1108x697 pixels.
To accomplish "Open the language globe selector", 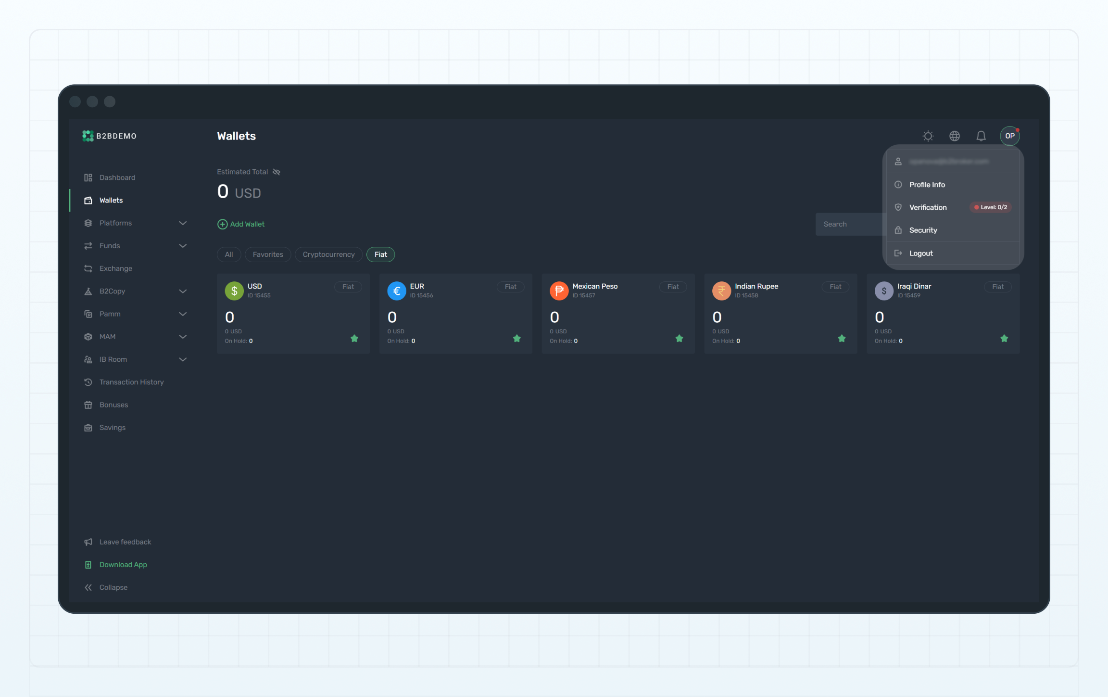I will (x=955, y=136).
